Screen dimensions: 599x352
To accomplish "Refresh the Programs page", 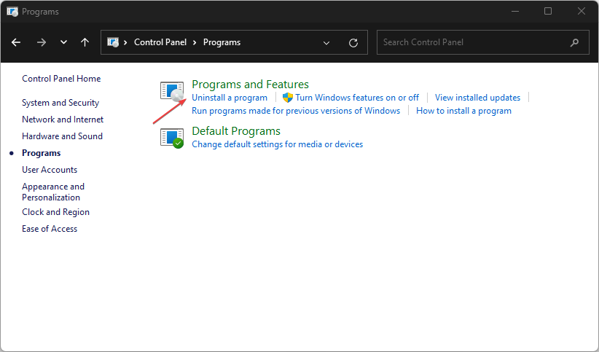I will [x=353, y=43].
